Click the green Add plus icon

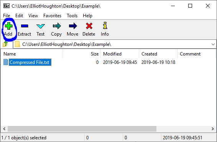click(x=8, y=26)
